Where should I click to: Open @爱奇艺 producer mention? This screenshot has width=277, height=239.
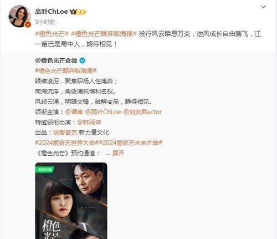pos(65,133)
